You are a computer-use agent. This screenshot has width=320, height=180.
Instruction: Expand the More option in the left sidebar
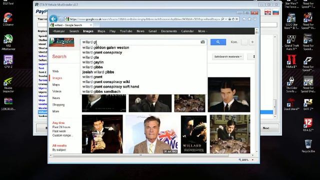coord(55,111)
